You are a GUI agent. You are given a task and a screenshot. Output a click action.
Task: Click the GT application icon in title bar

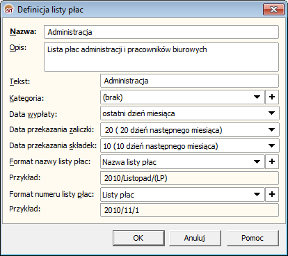tap(9, 10)
